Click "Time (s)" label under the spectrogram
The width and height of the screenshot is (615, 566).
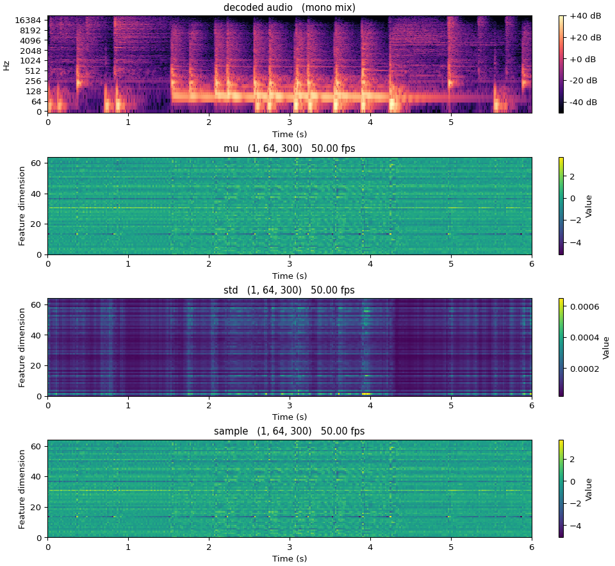290,134
